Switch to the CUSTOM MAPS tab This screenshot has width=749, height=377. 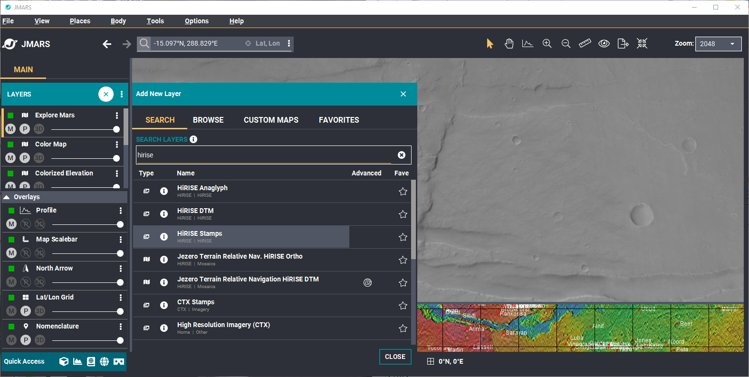pos(271,120)
